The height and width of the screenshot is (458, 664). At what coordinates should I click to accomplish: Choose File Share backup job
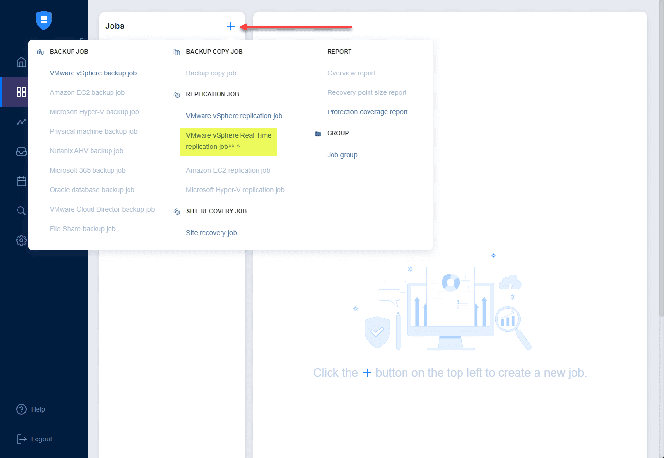[x=83, y=229]
